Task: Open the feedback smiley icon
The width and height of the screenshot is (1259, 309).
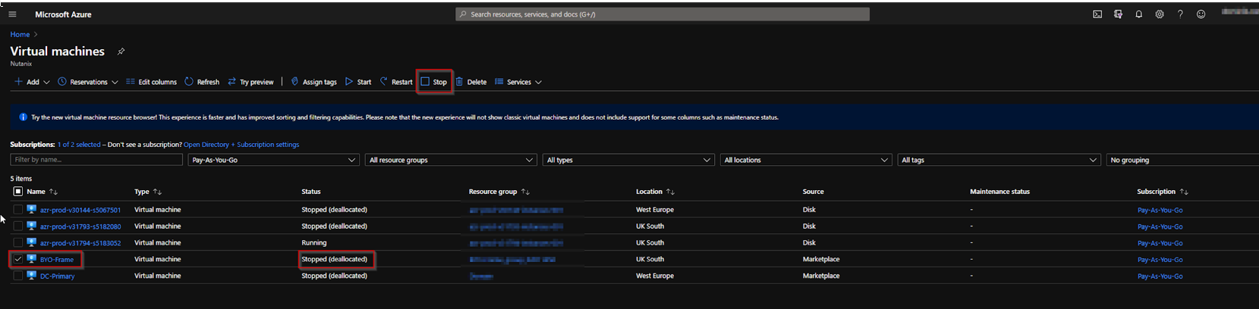Action: click(x=1201, y=14)
